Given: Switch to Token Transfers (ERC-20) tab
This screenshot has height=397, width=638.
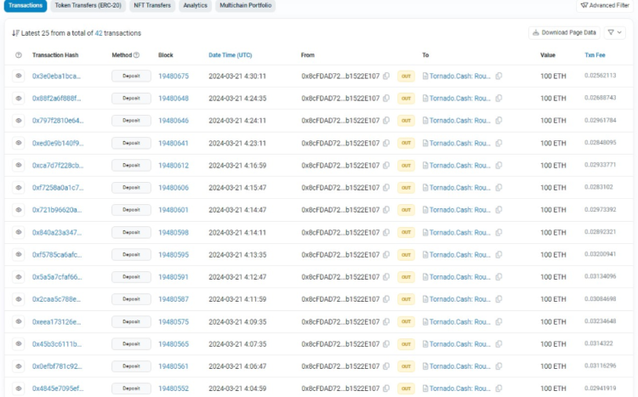Looking at the screenshot, I should pos(88,5).
